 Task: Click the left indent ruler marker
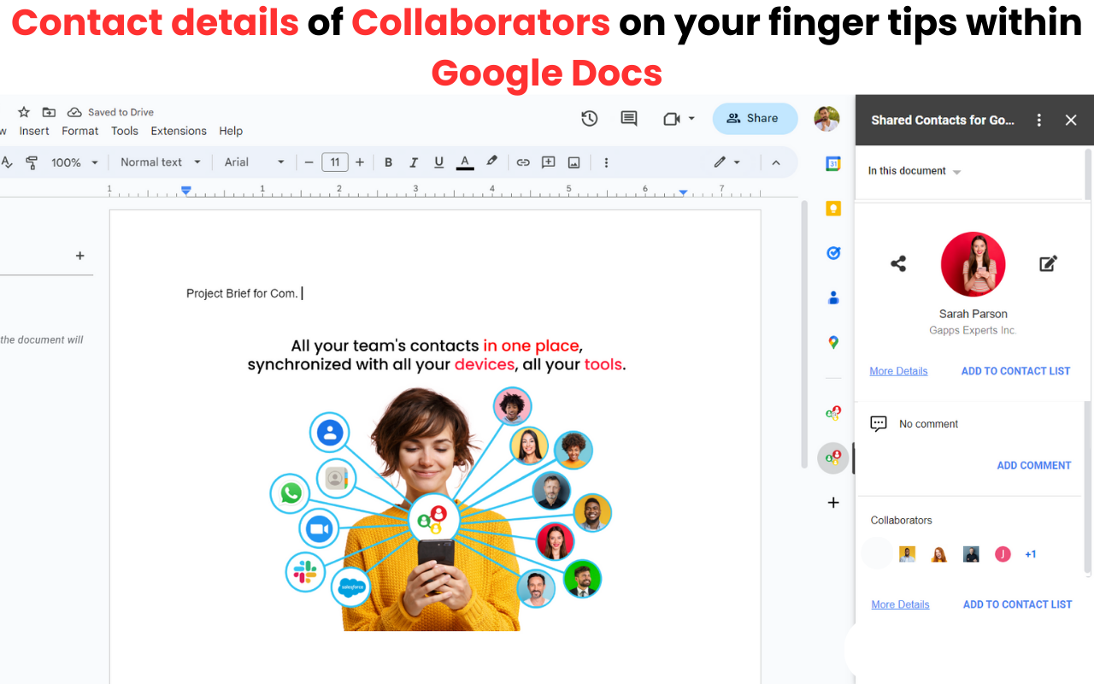click(x=186, y=191)
